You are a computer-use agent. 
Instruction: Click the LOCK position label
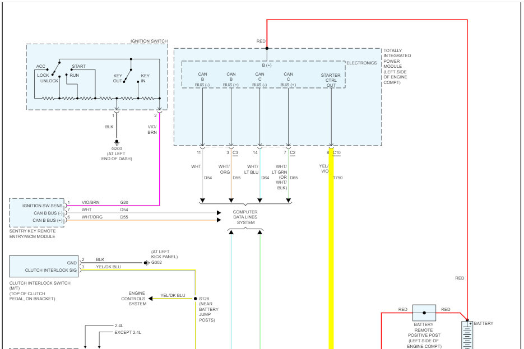(43, 75)
